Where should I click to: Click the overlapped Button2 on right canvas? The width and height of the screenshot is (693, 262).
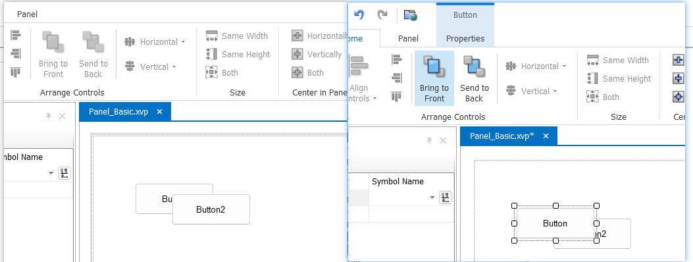click(613, 234)
